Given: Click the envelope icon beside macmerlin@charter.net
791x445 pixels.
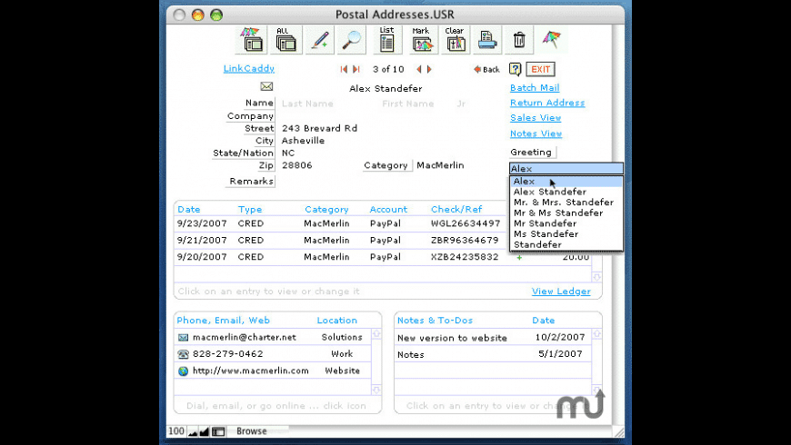Looking at the screenshot, I should [183, 338].
